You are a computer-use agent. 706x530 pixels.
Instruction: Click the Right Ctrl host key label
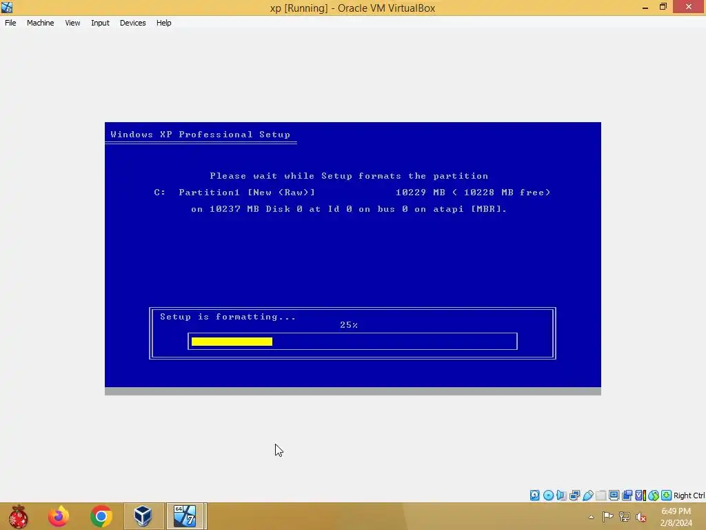689,495
